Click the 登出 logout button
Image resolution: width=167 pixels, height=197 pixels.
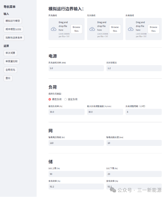(8, 78)
